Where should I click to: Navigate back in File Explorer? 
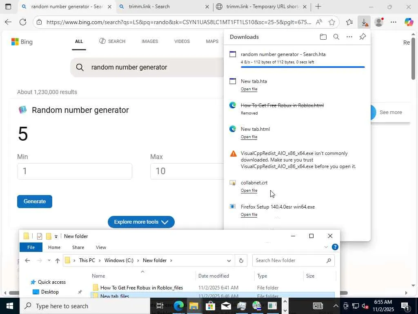pos(27,260)
